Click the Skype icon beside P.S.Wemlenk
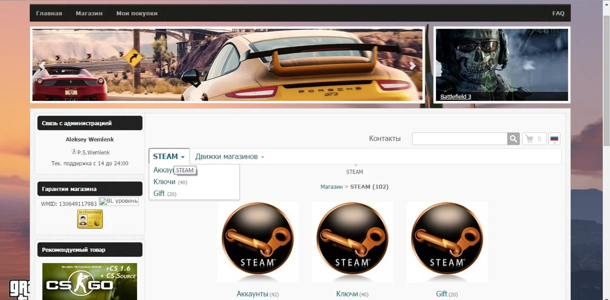Viewport: 610px width, 300px height. 74,152
